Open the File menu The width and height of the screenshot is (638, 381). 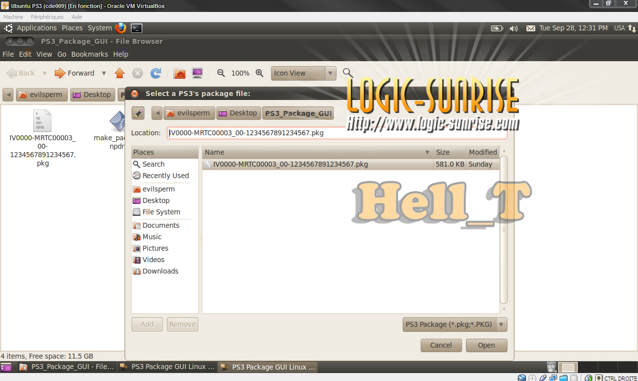8,54
